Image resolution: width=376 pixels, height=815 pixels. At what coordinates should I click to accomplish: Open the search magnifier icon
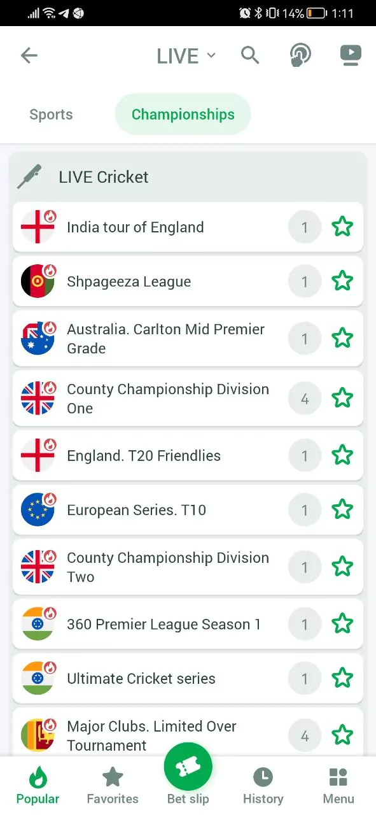pyautogui.click(x=250, y=55)
